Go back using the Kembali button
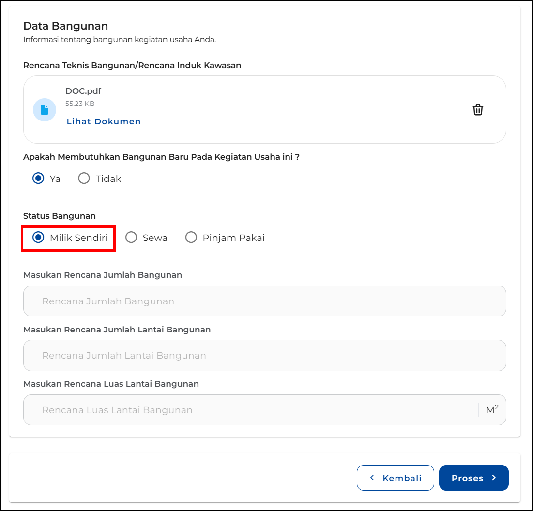 (x=395, y=478)
